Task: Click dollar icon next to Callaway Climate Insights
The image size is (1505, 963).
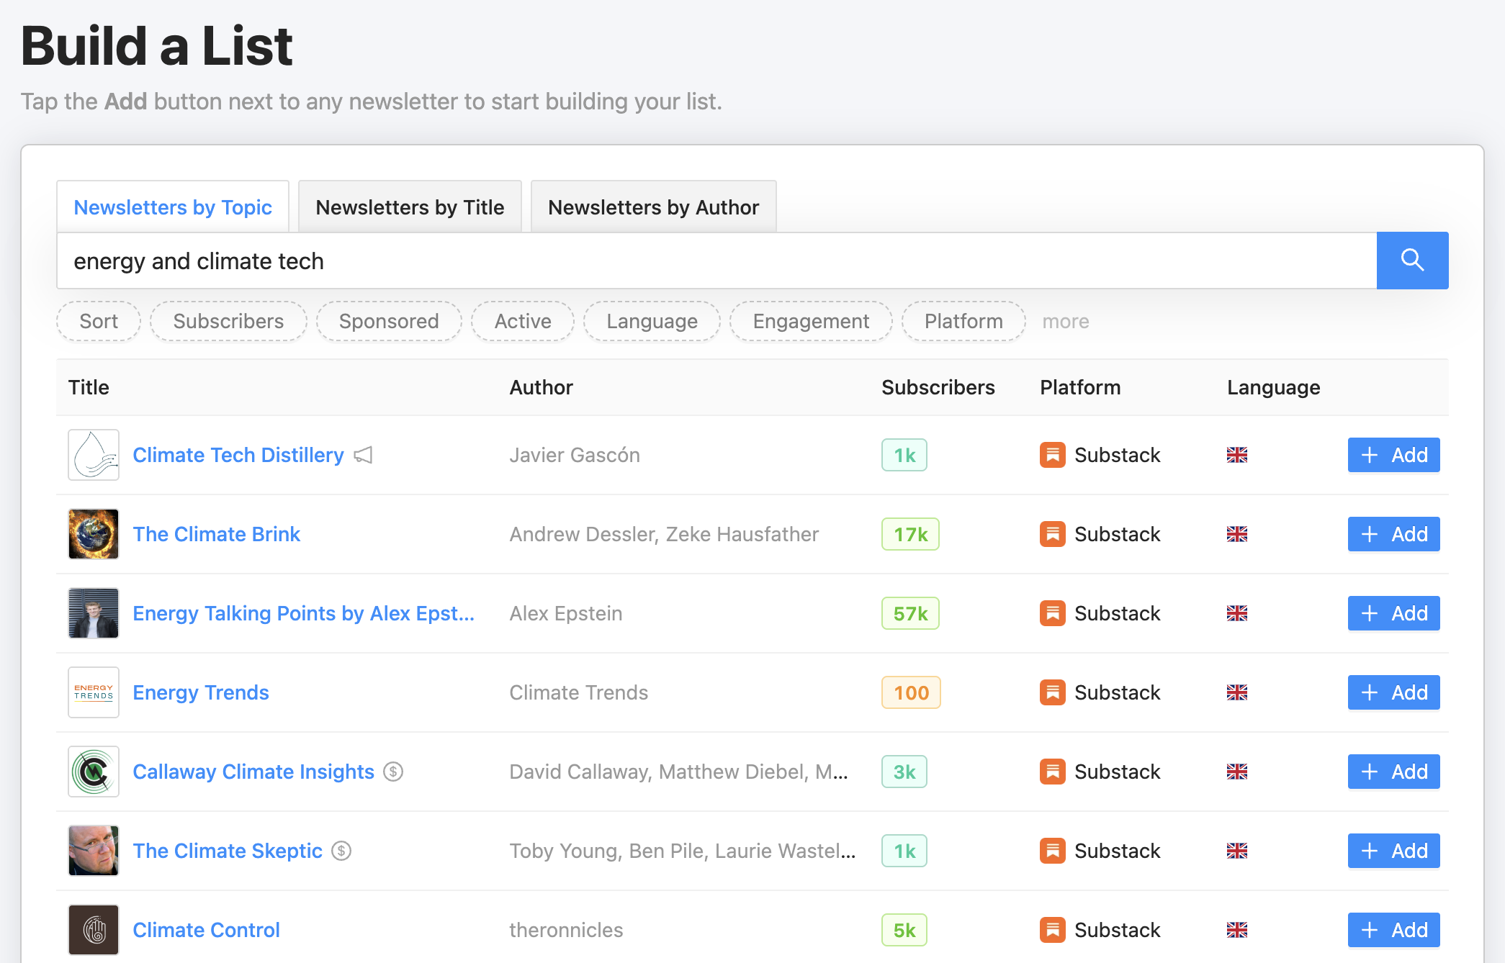Action: 393,772
